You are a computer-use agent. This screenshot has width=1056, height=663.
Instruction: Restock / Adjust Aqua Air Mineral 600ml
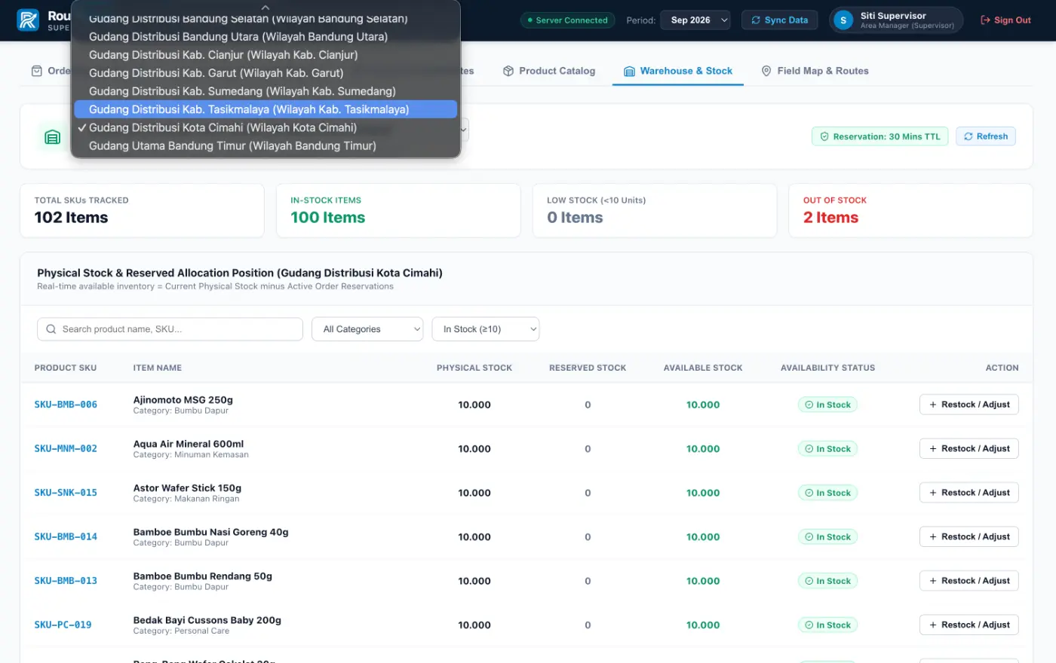pyautogui.click(x=969, y=448)
